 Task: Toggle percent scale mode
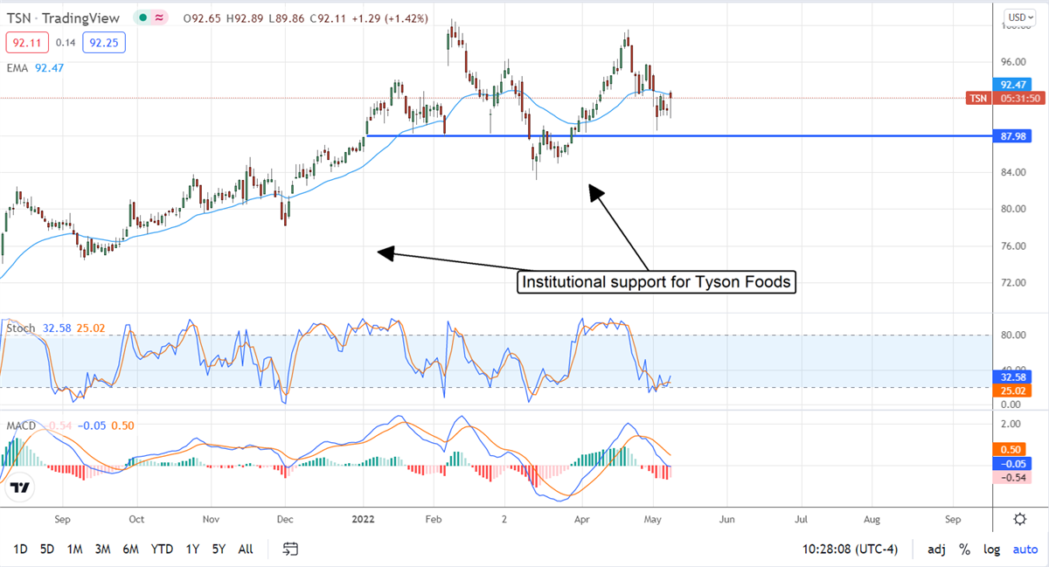tap(965, 550)
